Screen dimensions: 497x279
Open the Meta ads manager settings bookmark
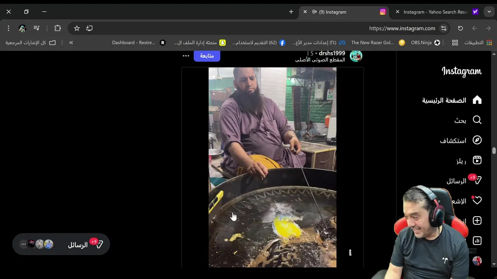319,43
